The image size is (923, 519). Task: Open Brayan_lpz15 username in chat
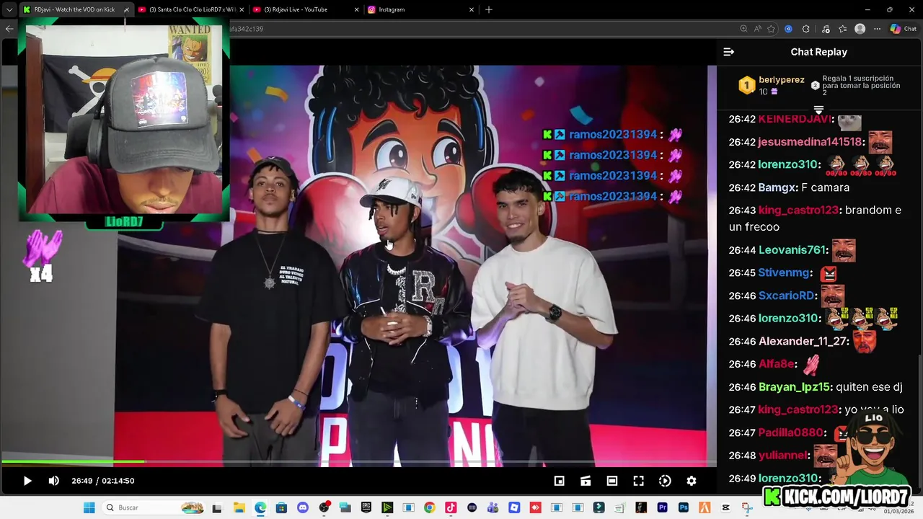794,387
